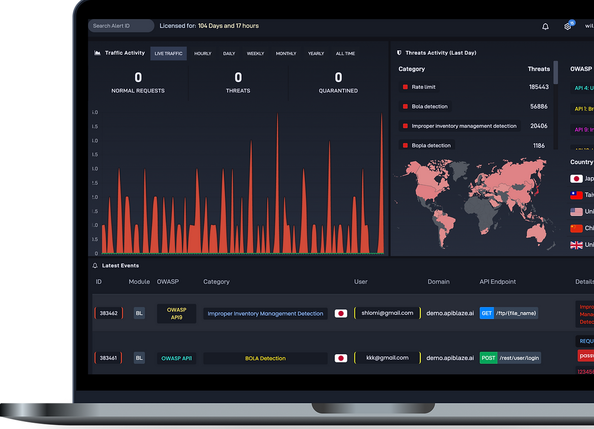This screenshot has height=429, width=594.
Task: Select the ALL TIME traffic tab
Action: pyautogui.click(x=345, y=53)
